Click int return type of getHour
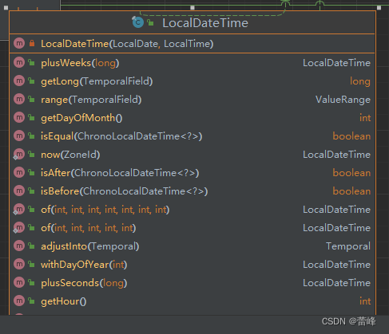The height and width of the screenshot is (334, 389). tap(365, 301)
